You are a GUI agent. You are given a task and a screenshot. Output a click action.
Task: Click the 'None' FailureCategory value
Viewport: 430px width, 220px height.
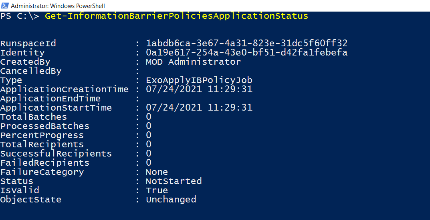click(157, 172)
